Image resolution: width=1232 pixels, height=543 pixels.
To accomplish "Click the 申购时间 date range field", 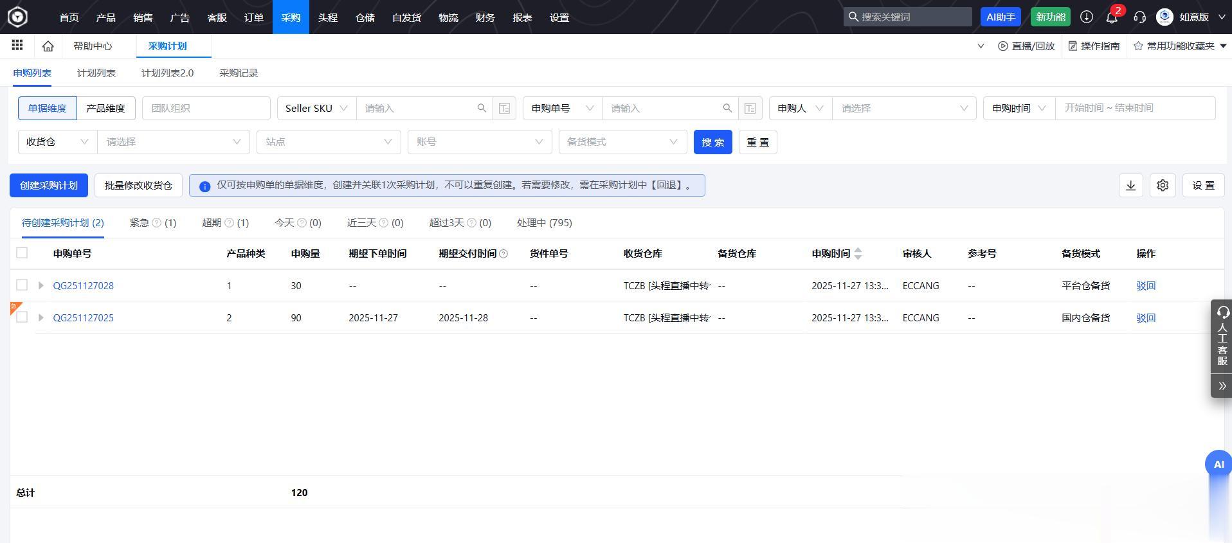I will 1135,108.
